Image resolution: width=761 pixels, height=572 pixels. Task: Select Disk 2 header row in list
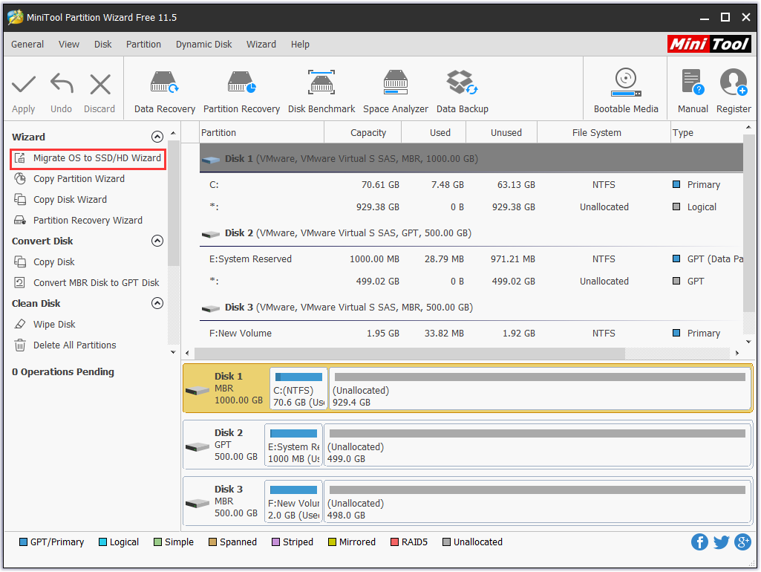coord(471,233)
